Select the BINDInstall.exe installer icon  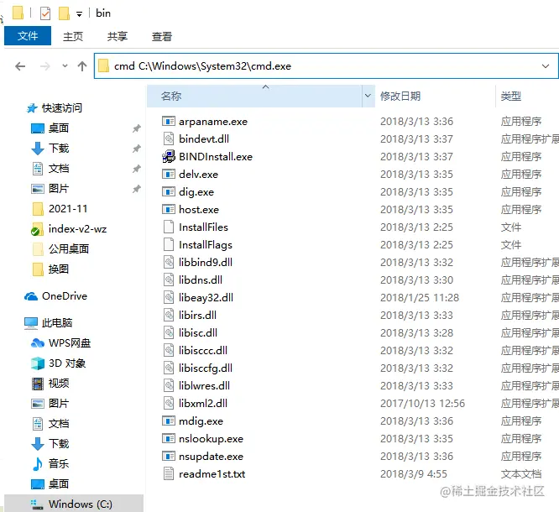click(169, 156)
